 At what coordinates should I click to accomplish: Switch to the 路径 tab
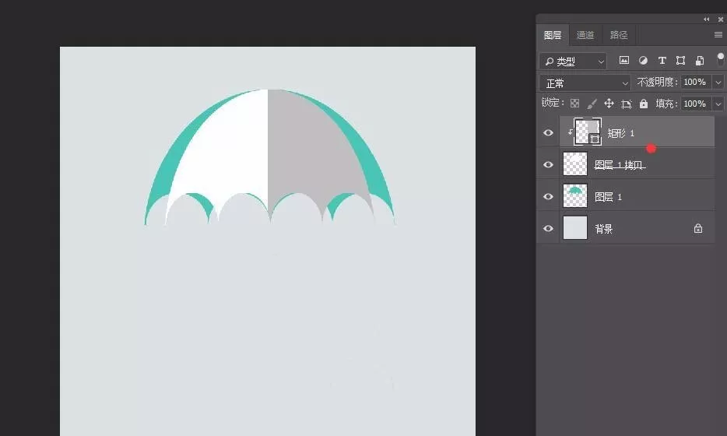point(619,35)
